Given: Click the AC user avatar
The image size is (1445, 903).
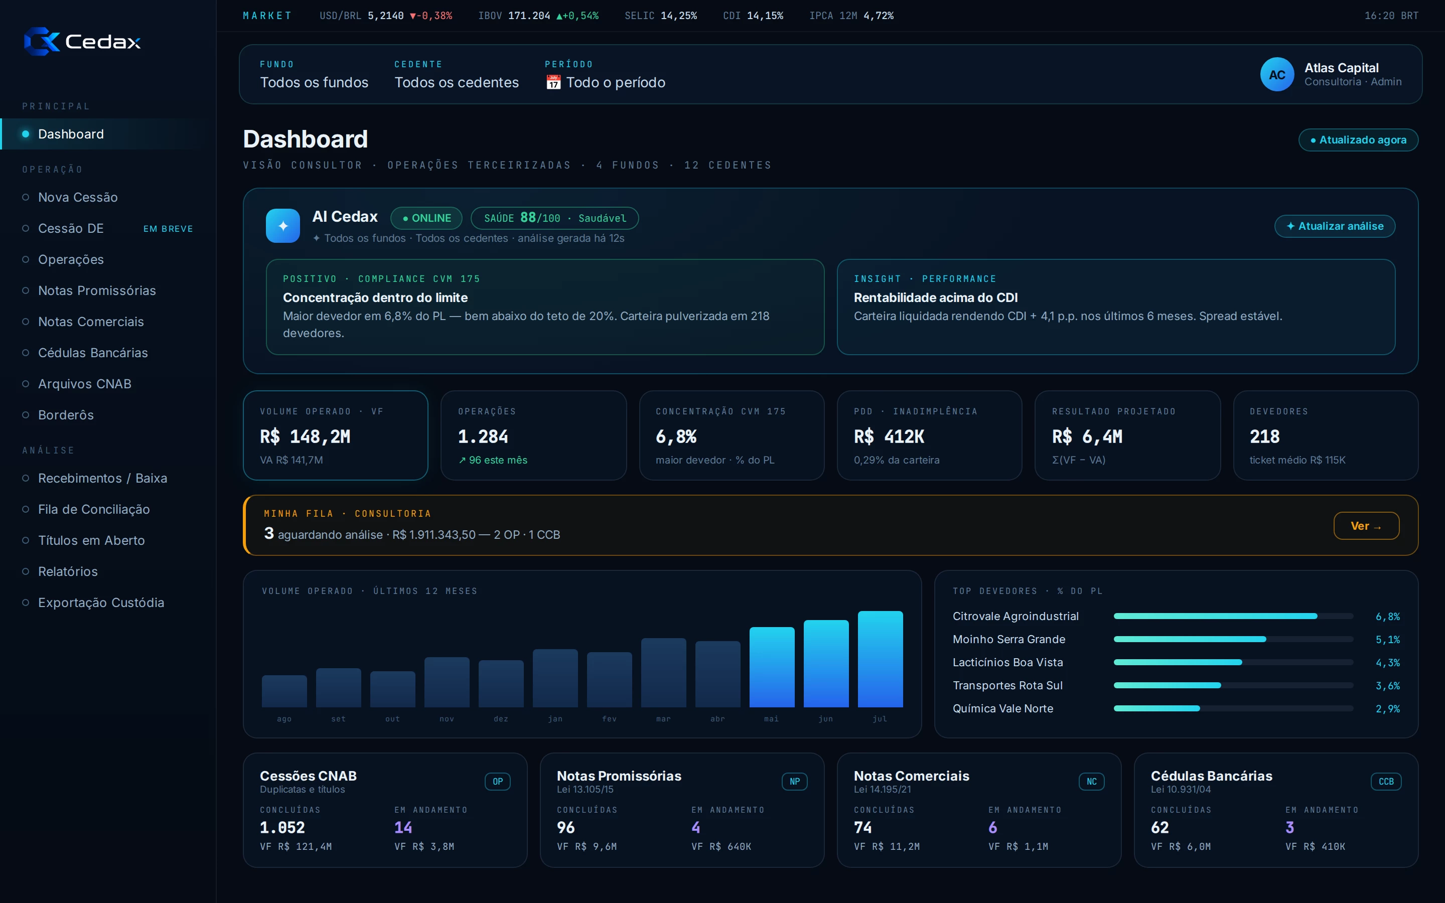Looking at the screenshot, I should tap(1276, 75).
